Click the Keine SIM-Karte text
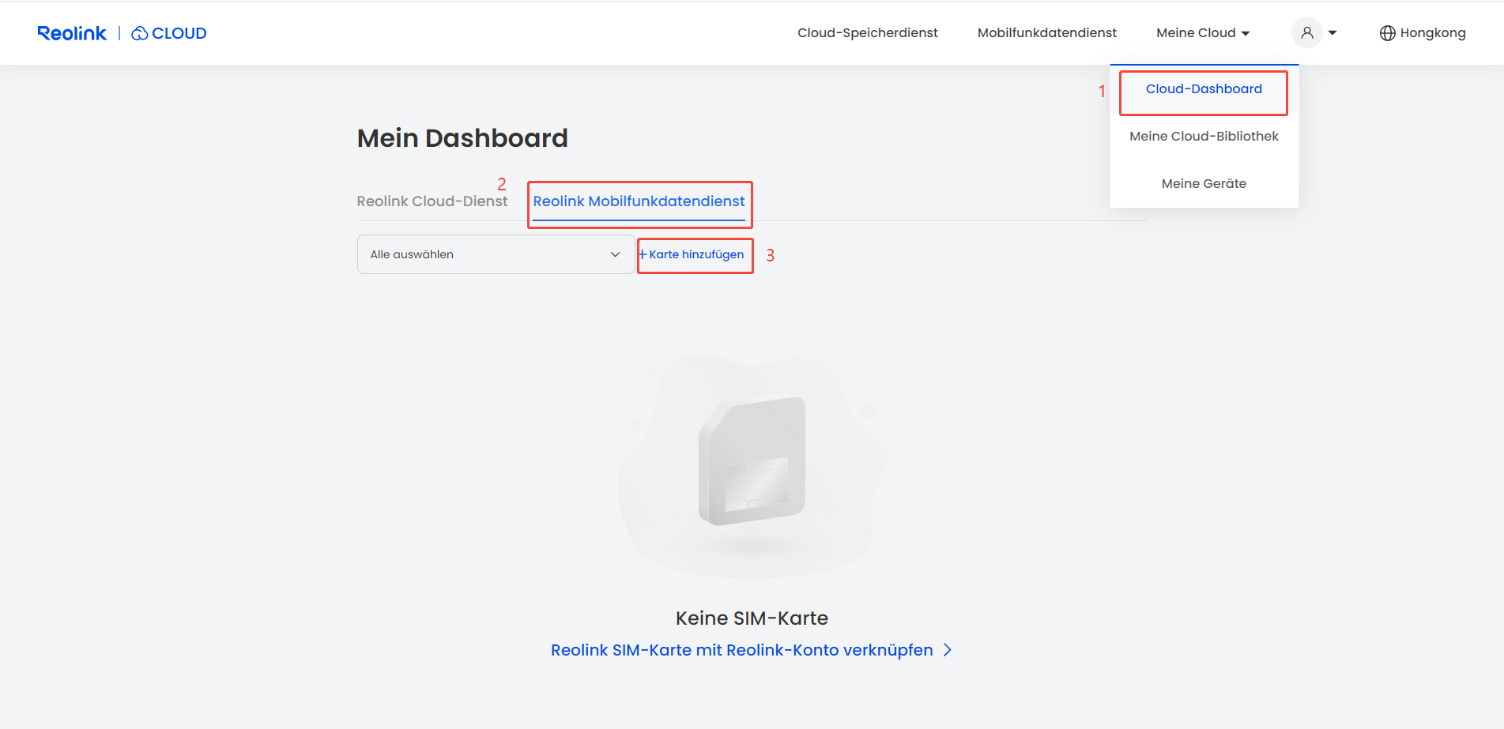The height and width of the screenshot is (729, 1504). (752, 618)
